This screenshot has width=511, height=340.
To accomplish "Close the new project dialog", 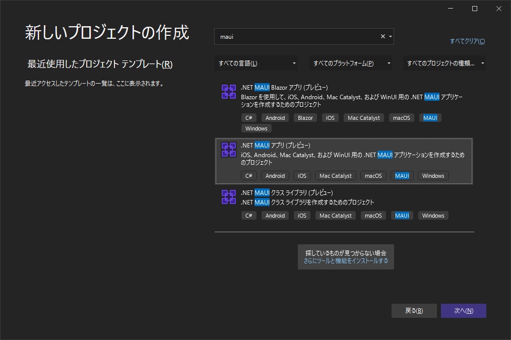I will pos(498,9).
